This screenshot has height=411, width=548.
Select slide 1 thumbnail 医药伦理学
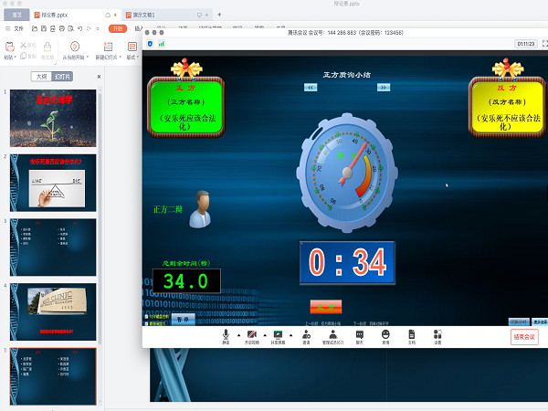point(53,118)
